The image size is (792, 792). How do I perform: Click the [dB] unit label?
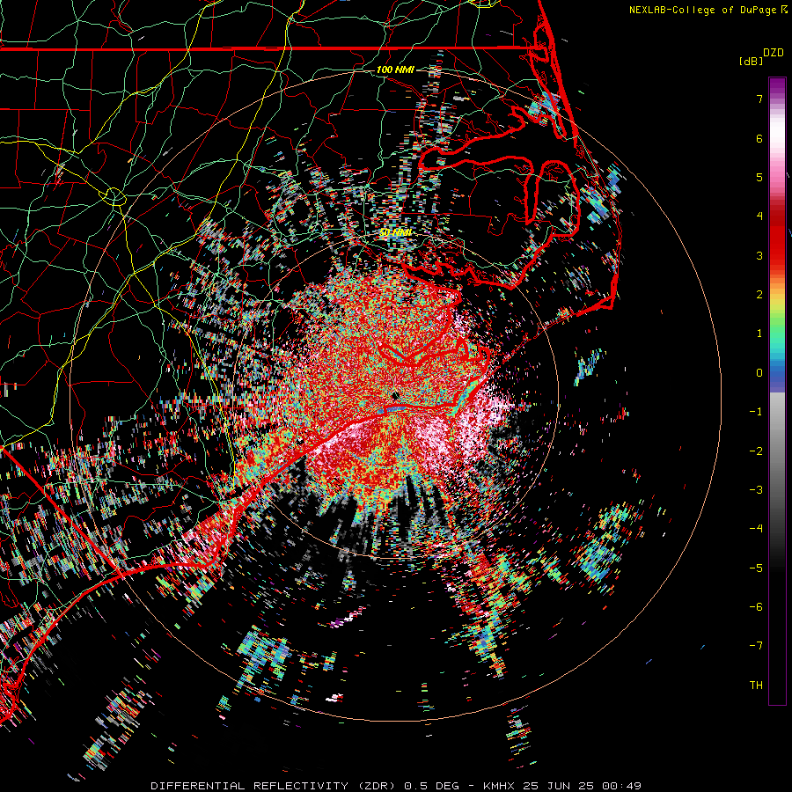[751, 61]
